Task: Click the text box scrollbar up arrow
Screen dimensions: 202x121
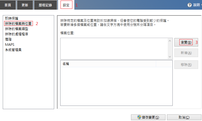Action: (x=170, y=41)
